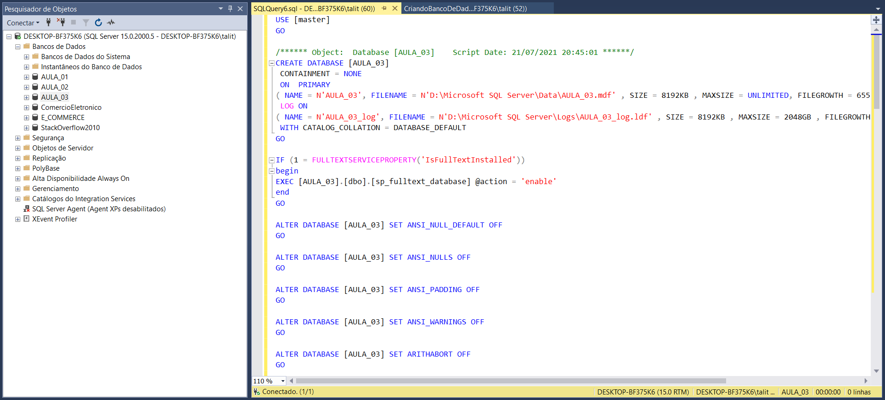The height and width of the screenshot is (400, 885).
Task: Collapse the DESKTOP-BF375K6 server node
Action: coord(9,36)
